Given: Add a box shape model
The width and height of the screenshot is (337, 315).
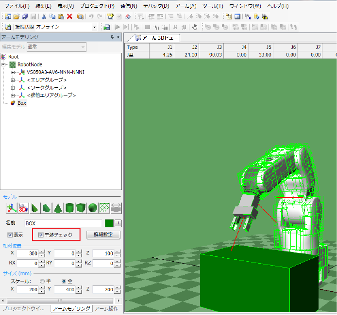Looking at the screenshot, I should point(81,208).
